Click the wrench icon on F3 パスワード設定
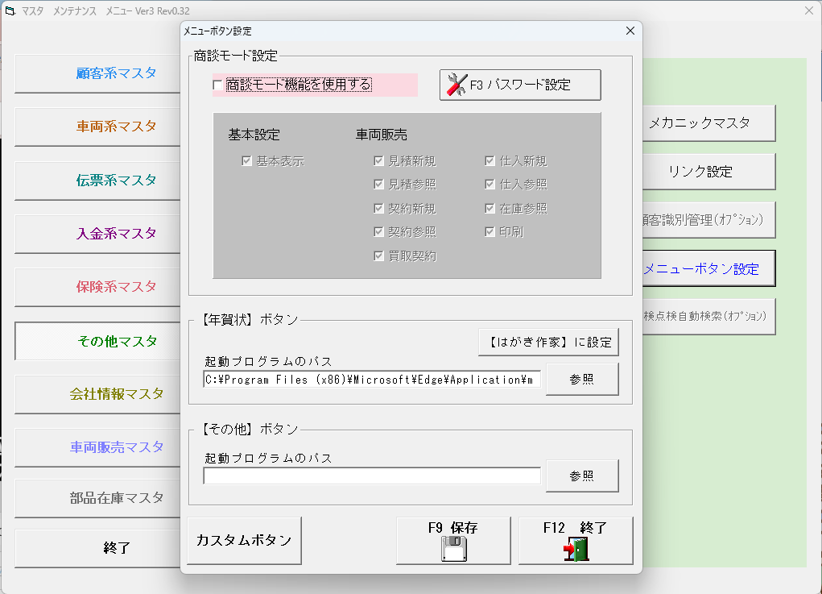The height and width of the screenshot is (594, 822). point(456,85)
